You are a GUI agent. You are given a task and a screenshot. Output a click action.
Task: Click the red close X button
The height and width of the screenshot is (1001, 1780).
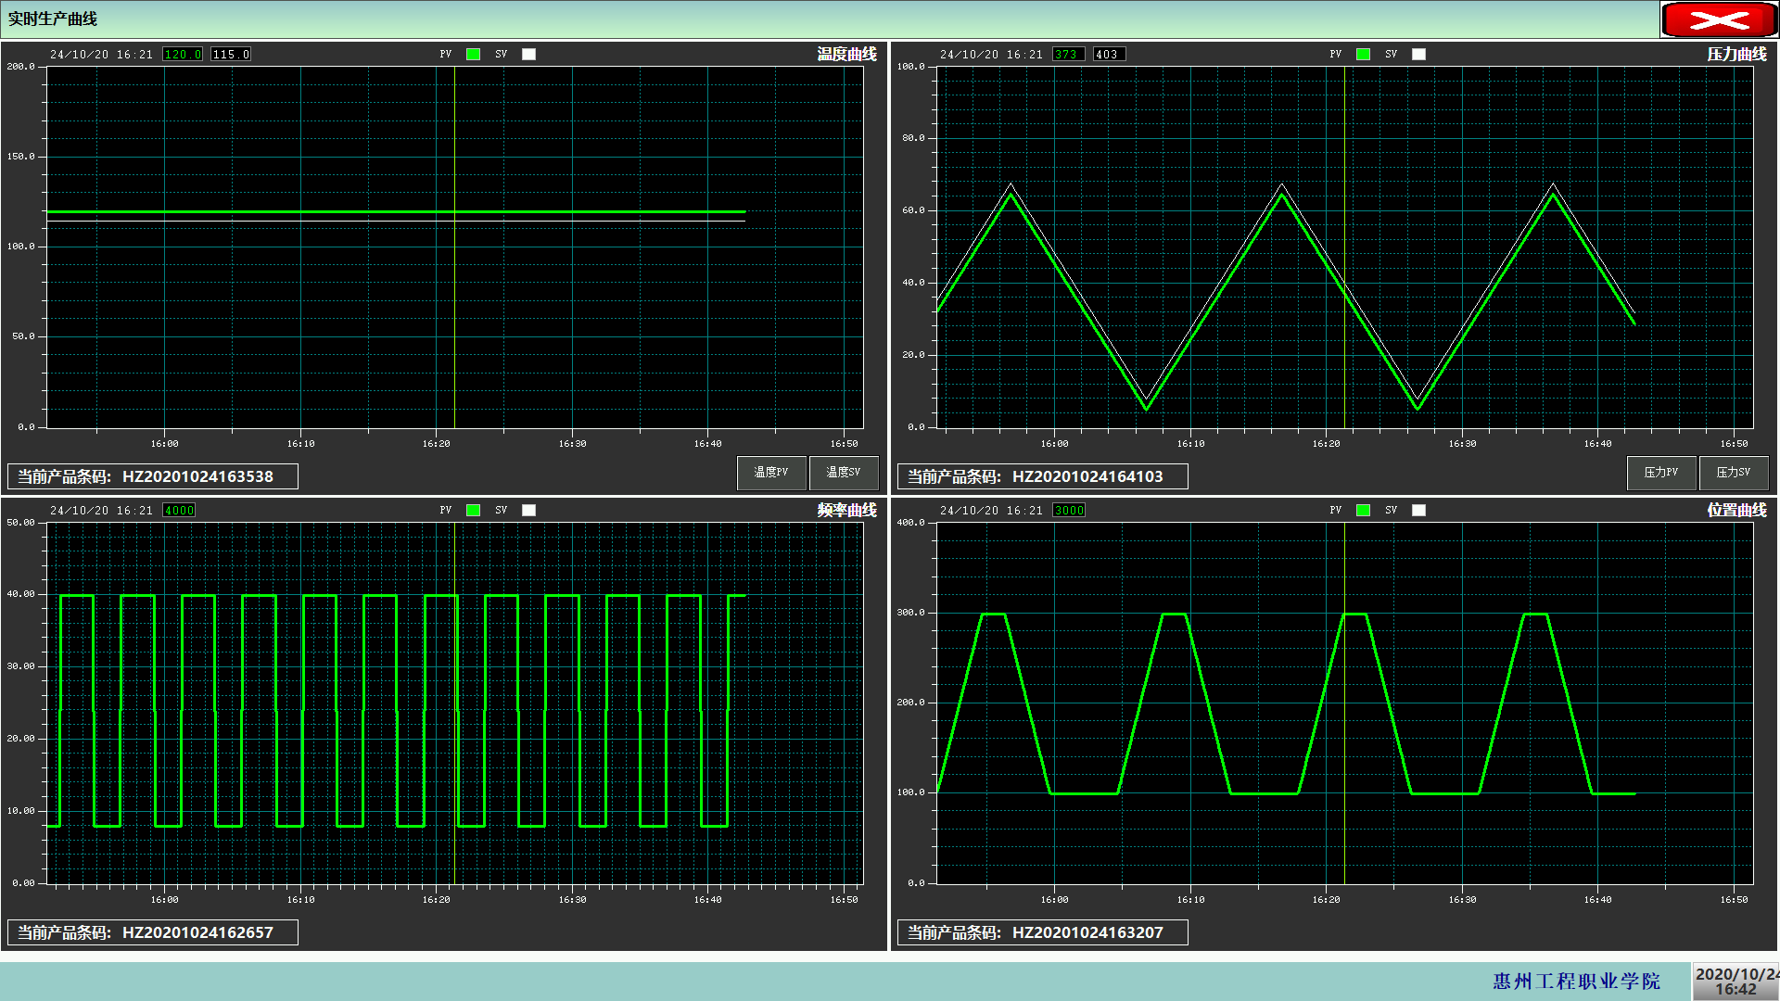[x=1718, y=19]
